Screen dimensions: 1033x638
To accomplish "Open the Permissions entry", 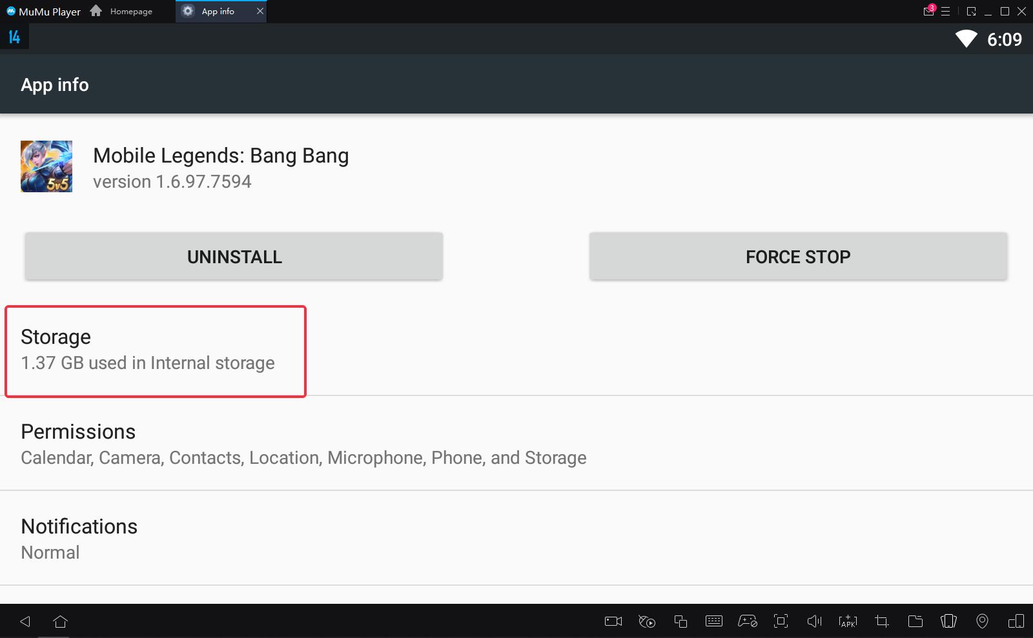I will [x=516, y=444].
